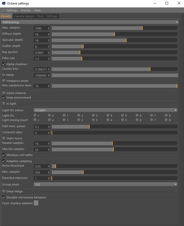Toggle Emulate old volume behavior checkbox
This screenshot has height=226, width=184.
[x=4, y=197]
